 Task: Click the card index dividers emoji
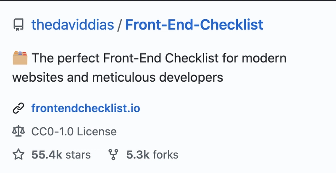20,58
